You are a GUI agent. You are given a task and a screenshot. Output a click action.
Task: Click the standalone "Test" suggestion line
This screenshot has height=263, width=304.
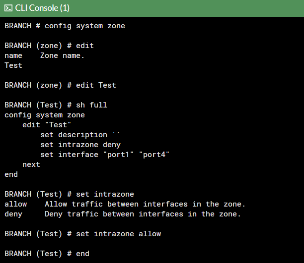pos(13,65)
